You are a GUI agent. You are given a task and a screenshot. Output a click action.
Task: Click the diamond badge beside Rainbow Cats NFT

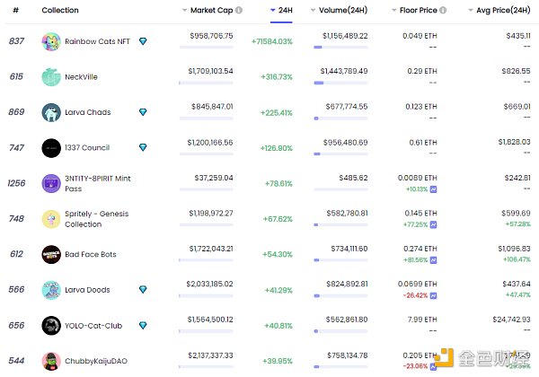pos(143,41)
